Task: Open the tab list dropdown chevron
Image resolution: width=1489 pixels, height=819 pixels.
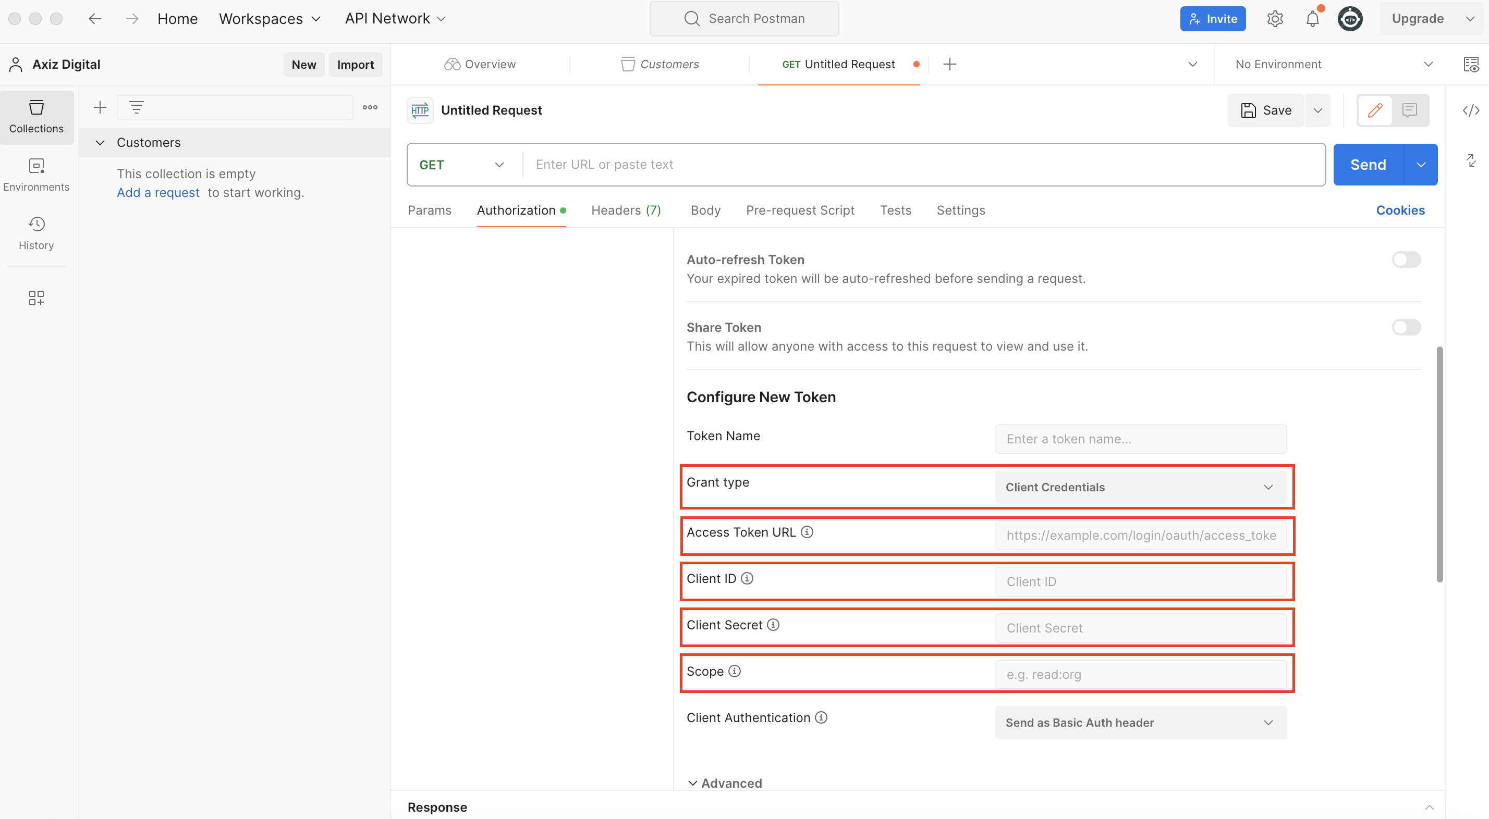Action: pyautogui.click(x=1192, y=64)
